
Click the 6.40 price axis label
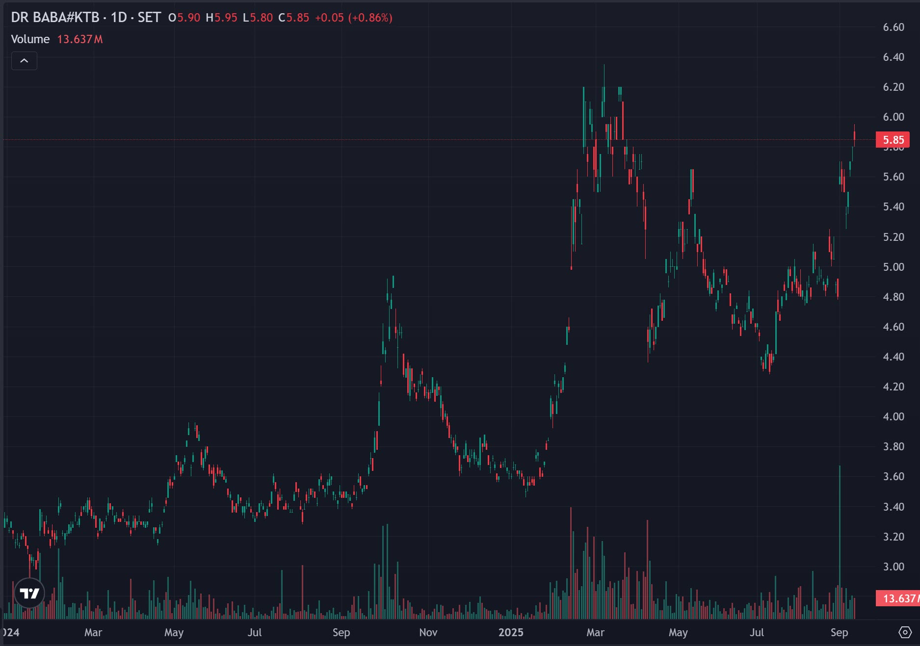coord(894,57)
